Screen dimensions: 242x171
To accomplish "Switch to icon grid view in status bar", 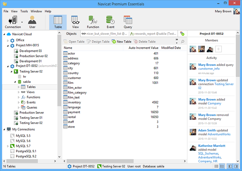I will point(216,166).
